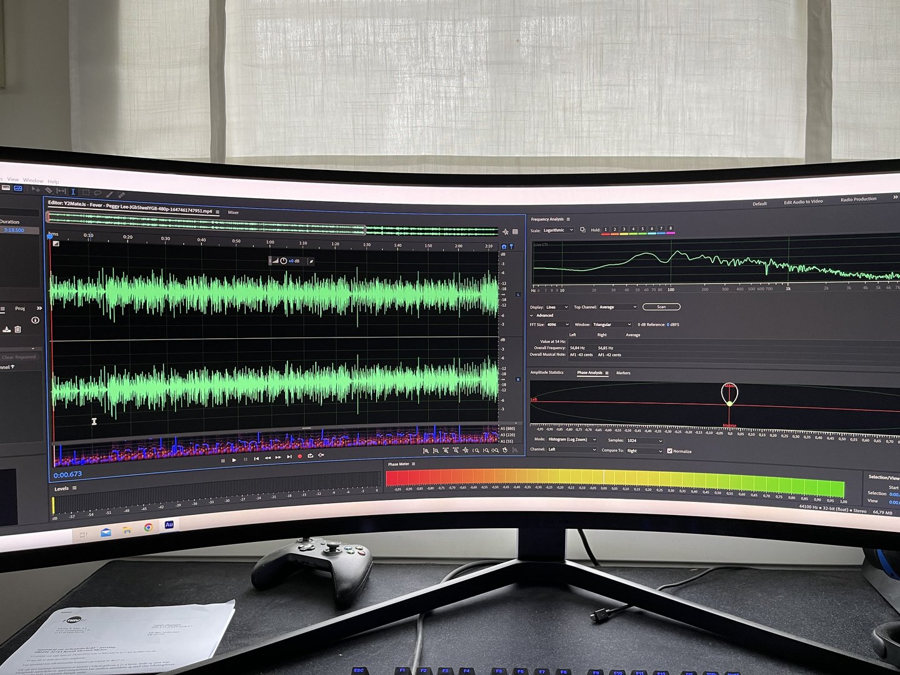Select the Move tool in toolbar
Viewport: 900px width, 675px height.
coord(36,189)
